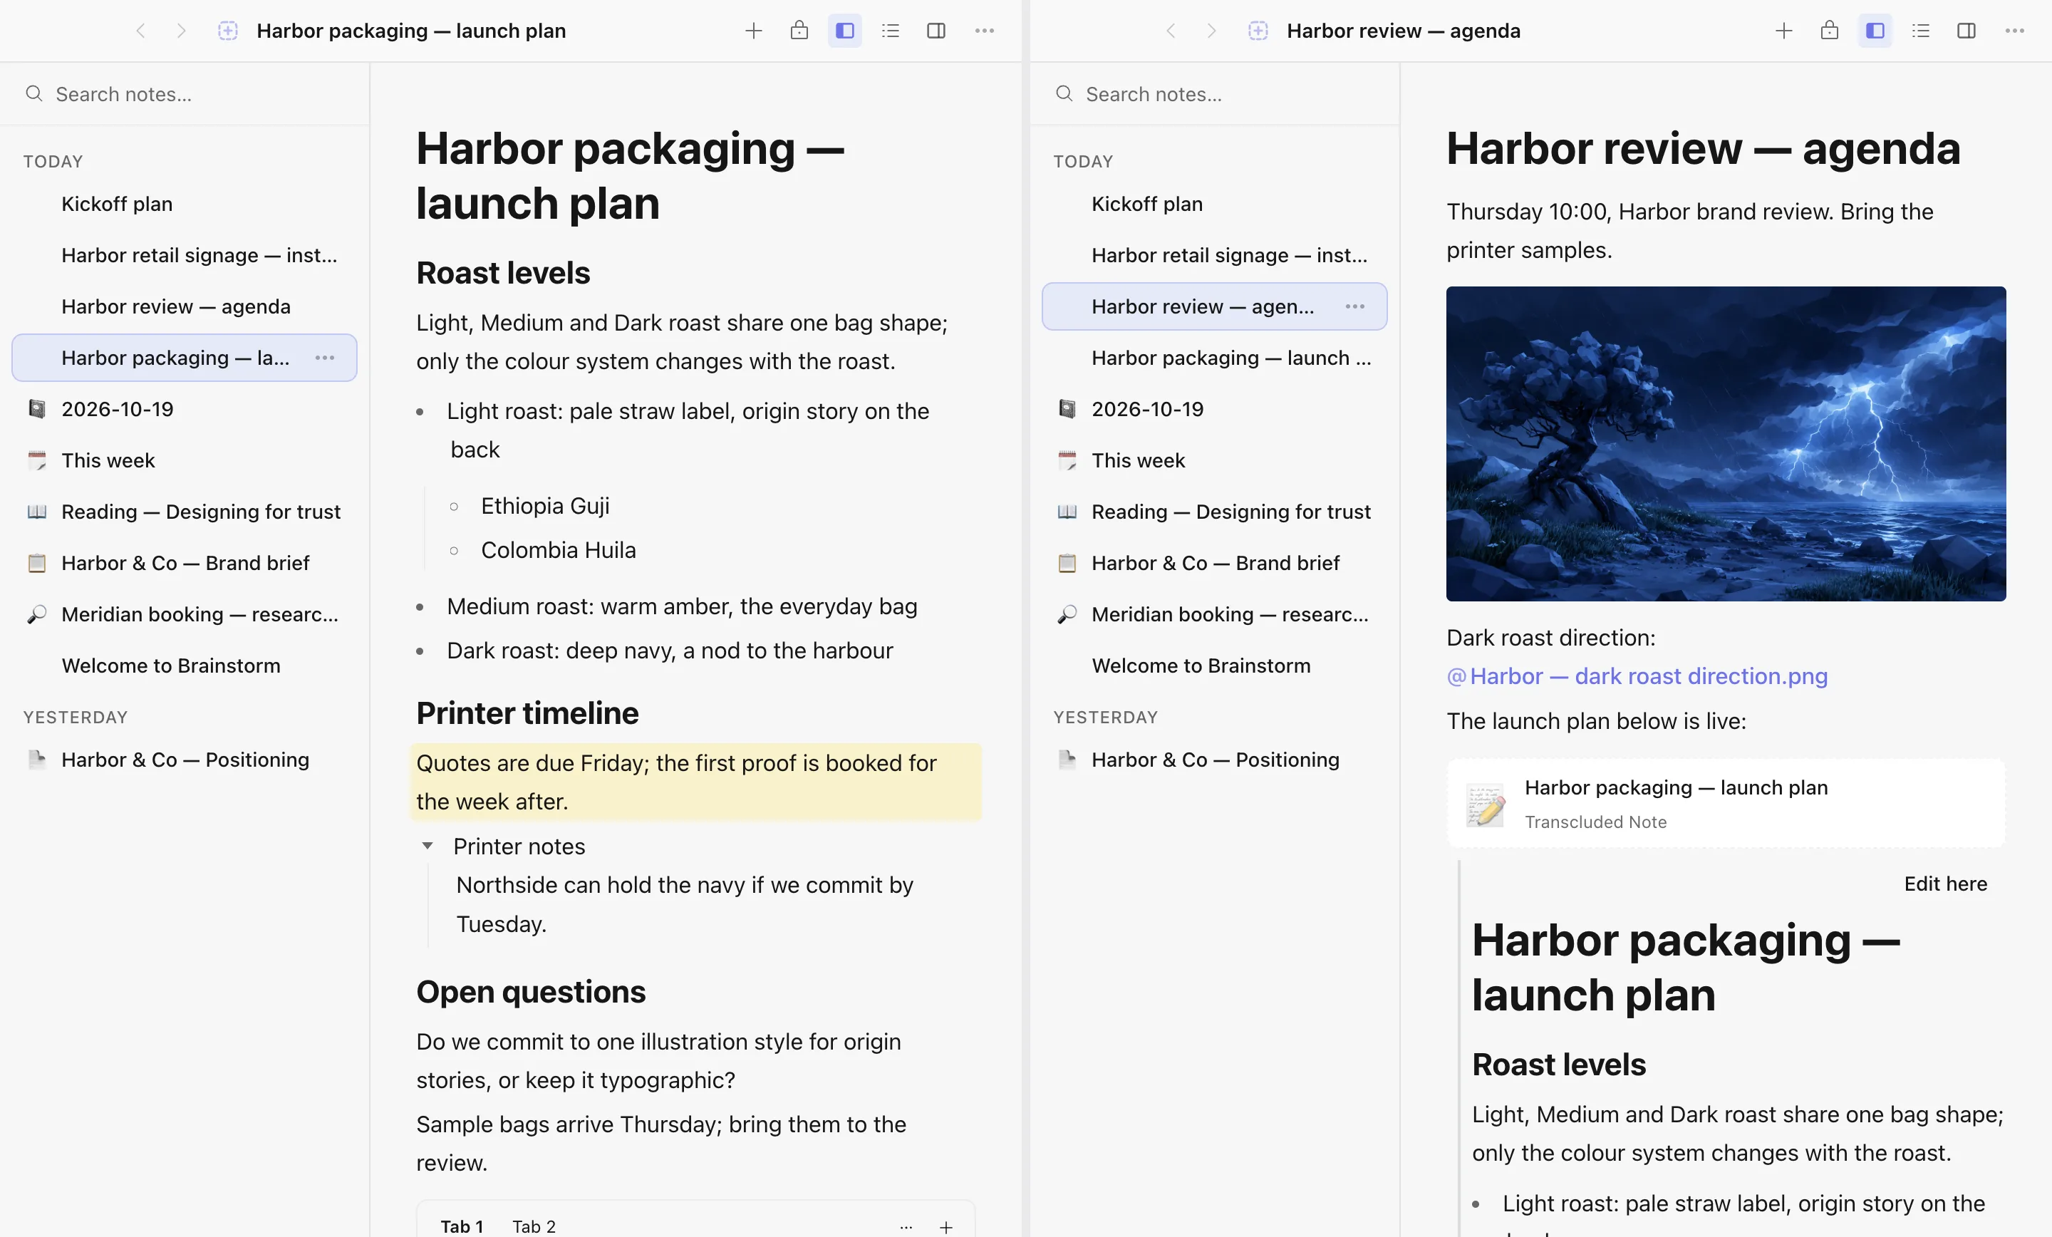Toggle right side panel in right window
This screenshot has height=1237, width=2052.
[1966, 31]
